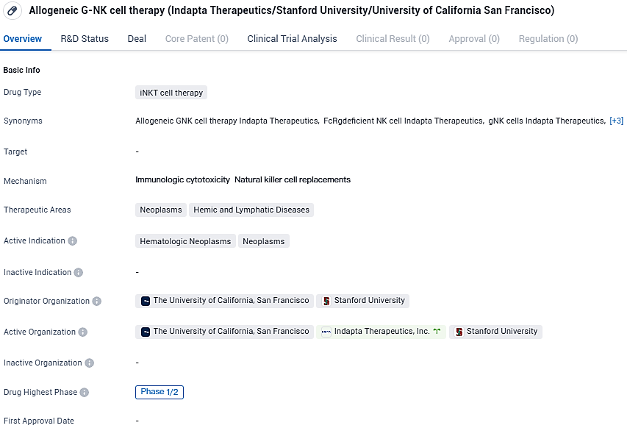Open Indapta Therapeutics, Inc. organization
This screenshot has height=428, width=627.
[381, 332]
